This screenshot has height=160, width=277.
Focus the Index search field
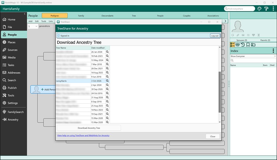pos(253,60)
